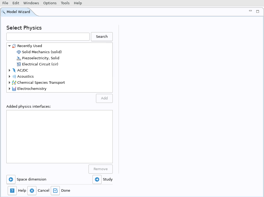Click the Acoustics sound wave icon
Screen dimensions: 264x197
14,77
